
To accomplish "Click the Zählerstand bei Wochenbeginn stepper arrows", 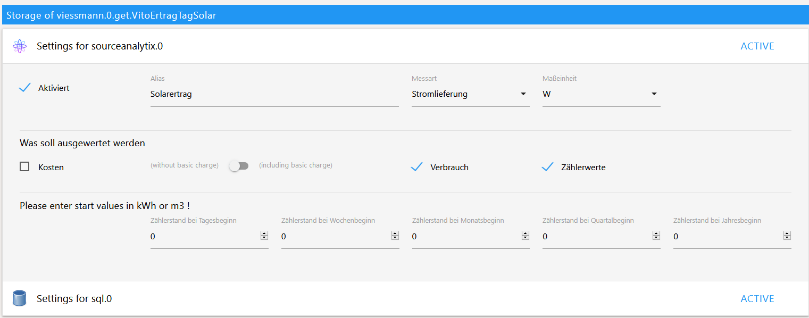I will coord(395,236).
